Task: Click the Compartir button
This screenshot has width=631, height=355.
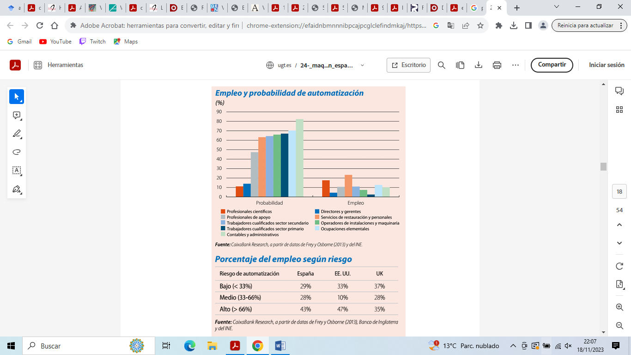Action: coord(552,65)
